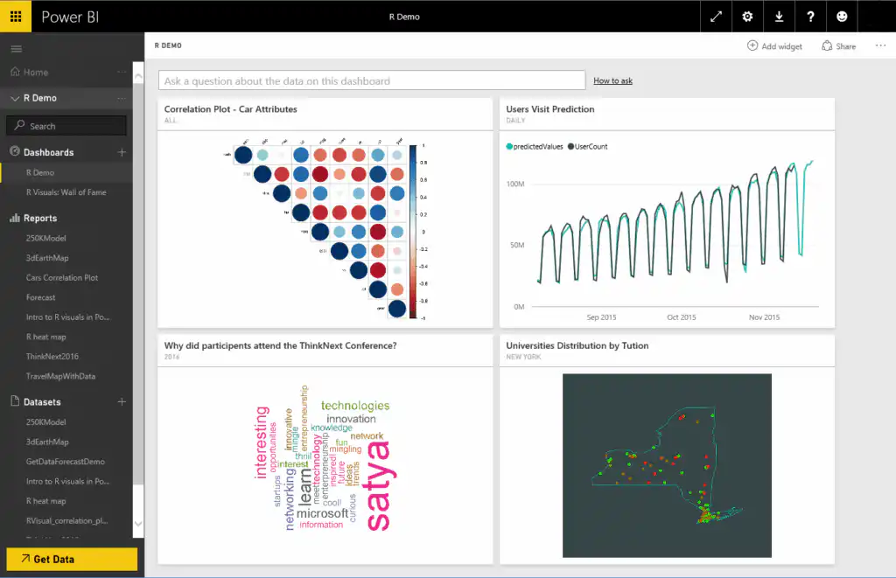This screenshot has width=896, height=578.
Task: Click the Q&A question input box
Action: point(371,80)
